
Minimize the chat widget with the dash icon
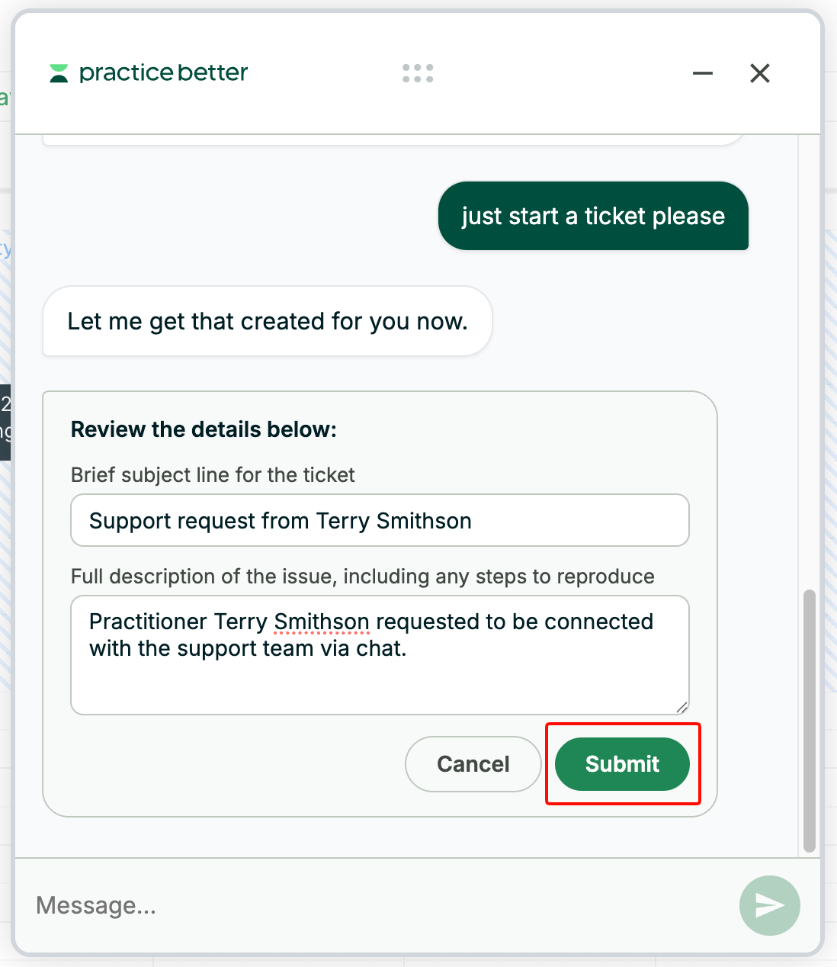tap(703, 73)
